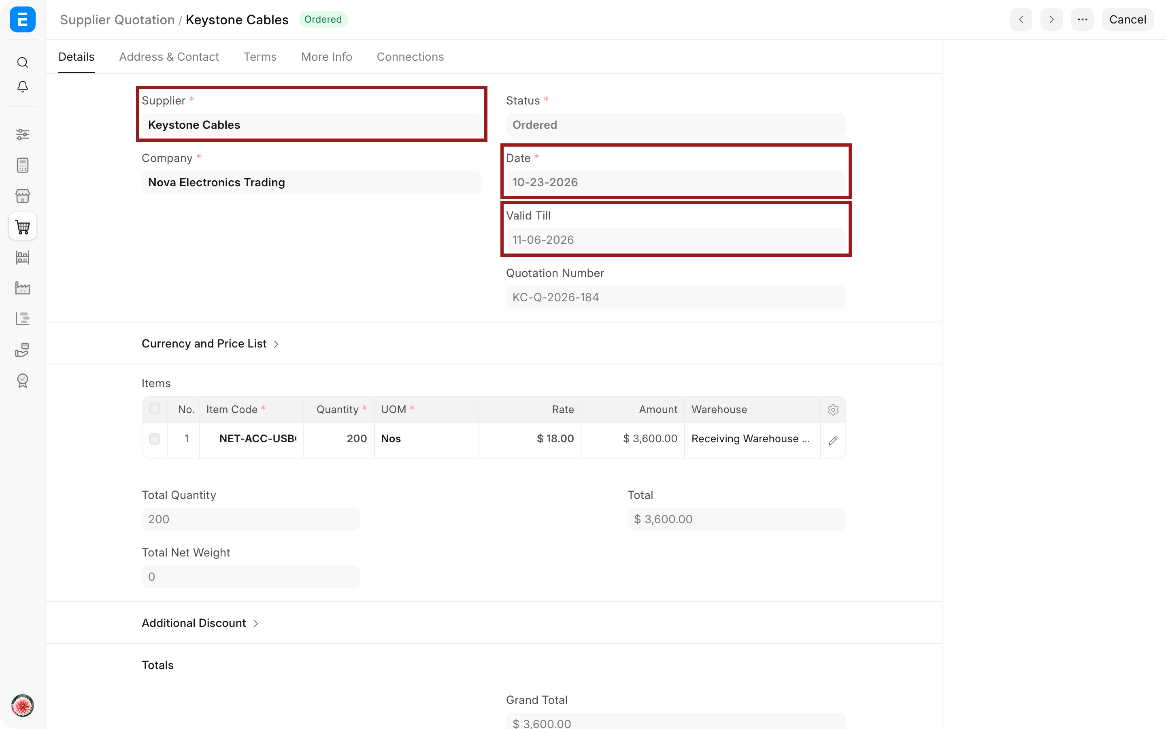Switch to Address & Contact tab

pyautogui.click(x=169, y=57)
